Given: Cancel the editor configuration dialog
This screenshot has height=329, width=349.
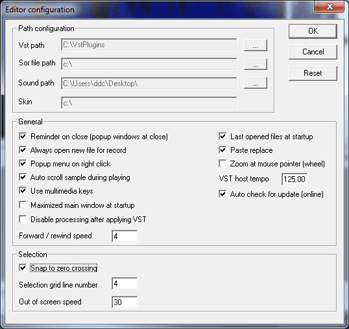Looking at the screenshot, I should (313, 52).
